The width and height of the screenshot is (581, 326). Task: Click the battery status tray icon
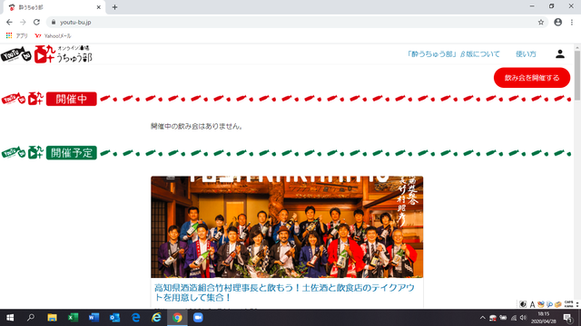click(x=503, y=318)
